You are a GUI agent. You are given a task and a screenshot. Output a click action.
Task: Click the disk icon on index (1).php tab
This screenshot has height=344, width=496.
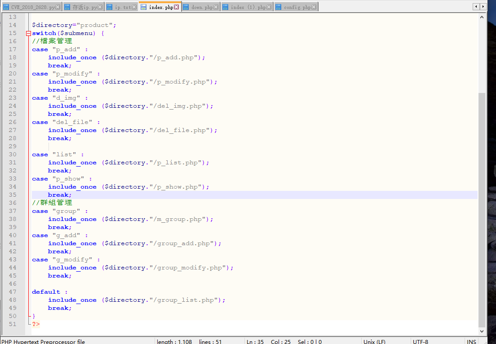pyautogui.click(x=226, y=7)
